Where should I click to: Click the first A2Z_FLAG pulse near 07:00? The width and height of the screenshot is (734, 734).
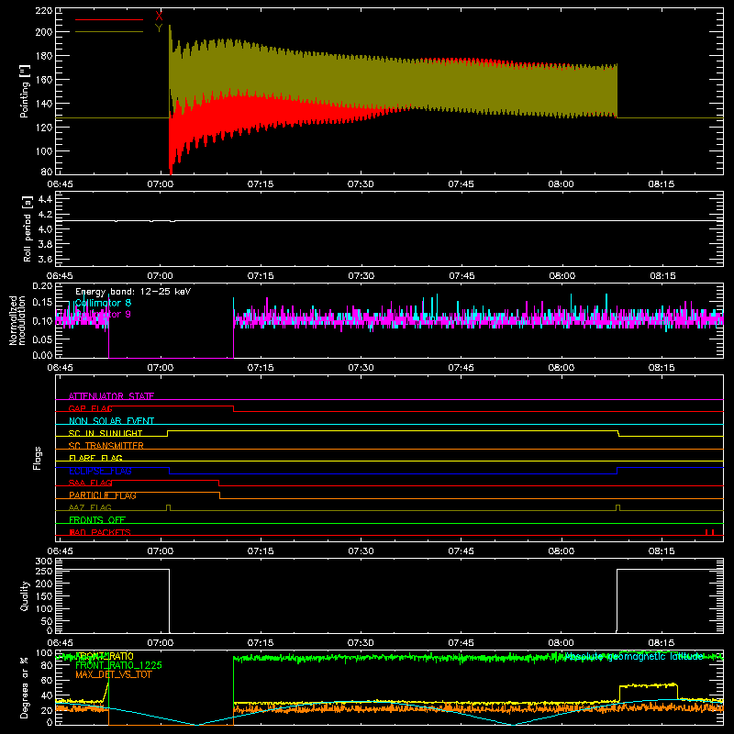coord(169,507)
